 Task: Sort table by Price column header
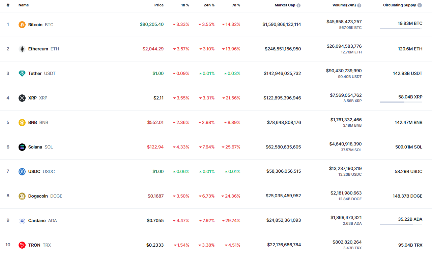pyautogui.click(x=159, y=5)
